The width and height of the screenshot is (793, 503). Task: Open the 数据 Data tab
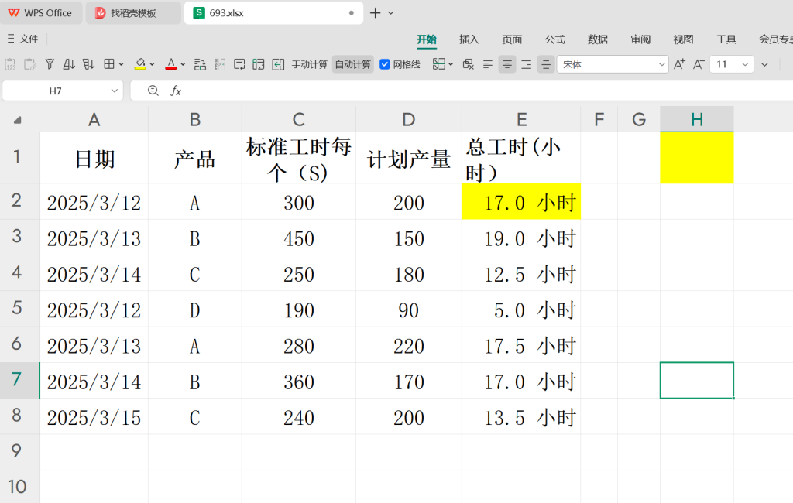click(598, 39)
